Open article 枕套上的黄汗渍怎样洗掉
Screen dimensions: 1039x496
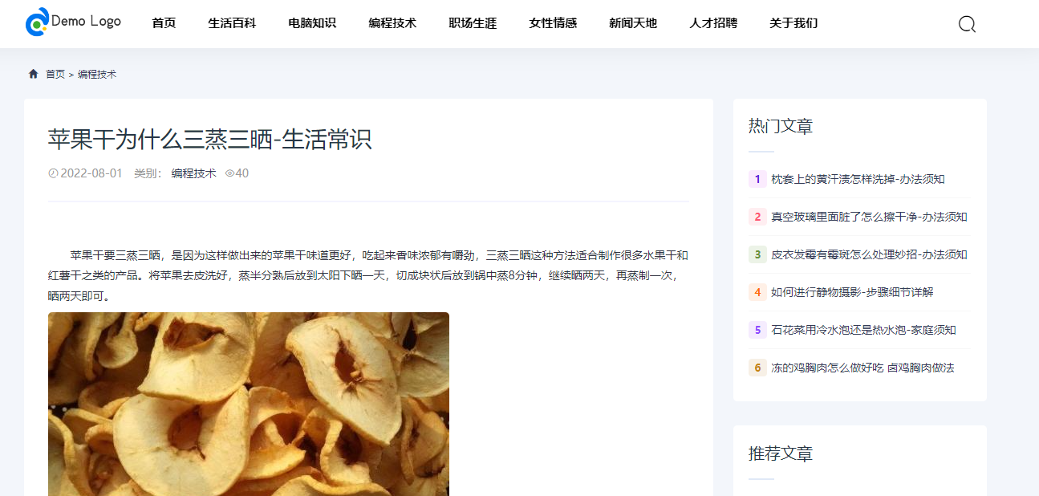click(858, 179)
